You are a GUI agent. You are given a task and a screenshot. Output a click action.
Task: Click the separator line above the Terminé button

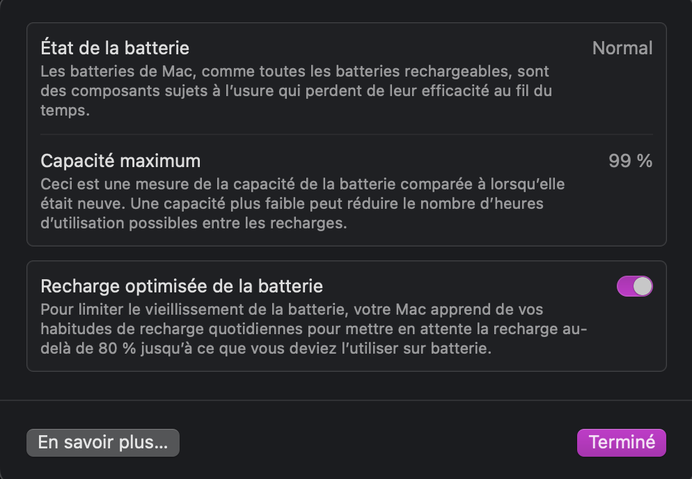[346, 400]
